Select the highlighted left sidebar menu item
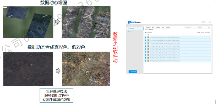217x104 pixels. 135,28
